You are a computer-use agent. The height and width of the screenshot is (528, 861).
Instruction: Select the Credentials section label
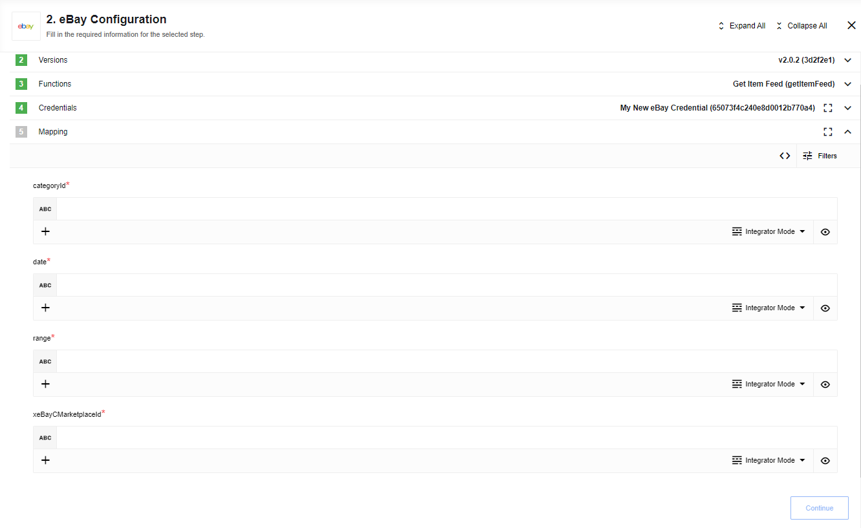point(58,108)
